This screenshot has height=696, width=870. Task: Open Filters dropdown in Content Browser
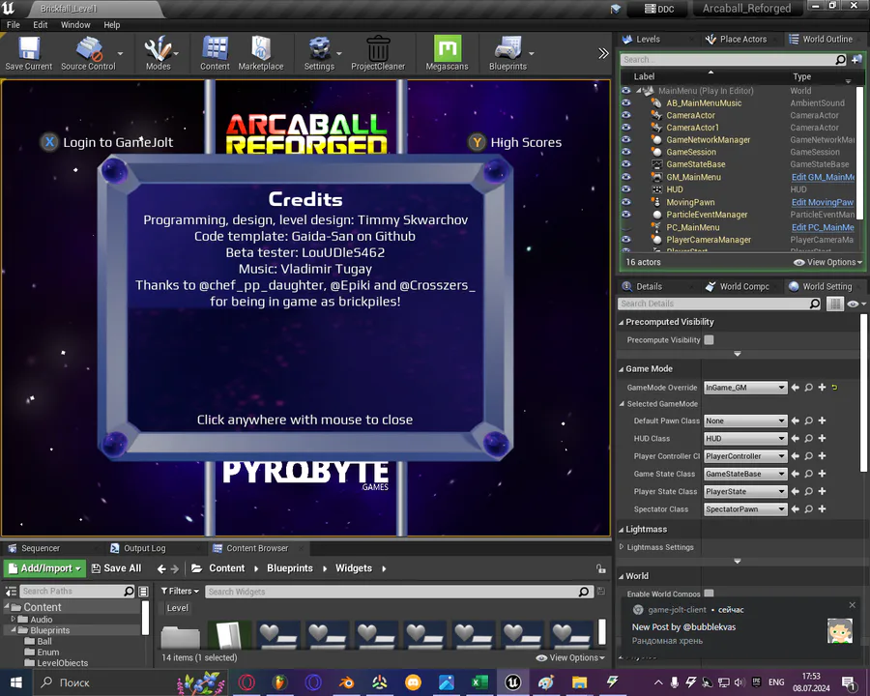coord(180,591)
